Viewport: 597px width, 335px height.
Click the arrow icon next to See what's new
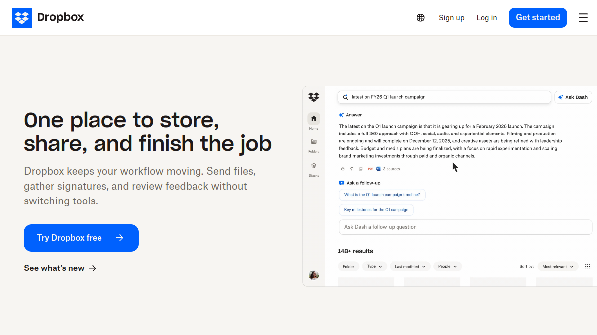(x=93, y=268)
